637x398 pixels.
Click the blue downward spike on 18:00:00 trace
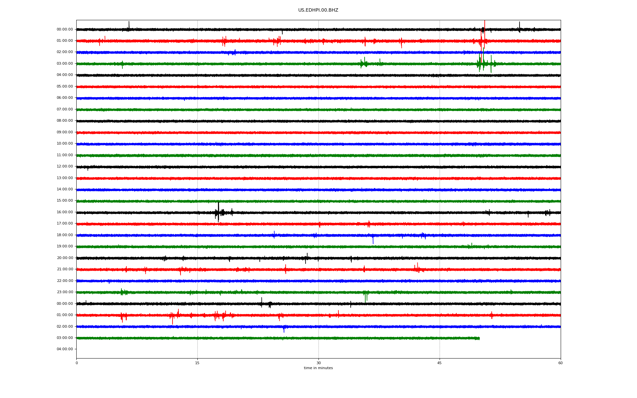pyautogui.click(x=373, y=240)
